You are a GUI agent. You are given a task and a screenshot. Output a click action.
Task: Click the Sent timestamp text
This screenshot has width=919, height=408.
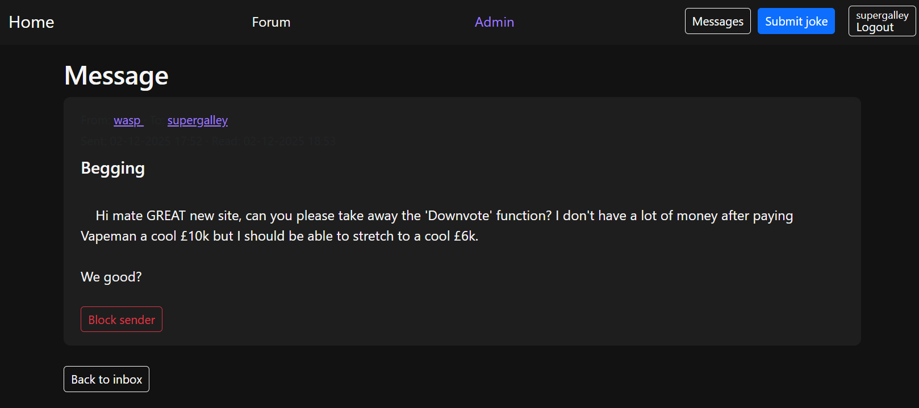(141, 141)
